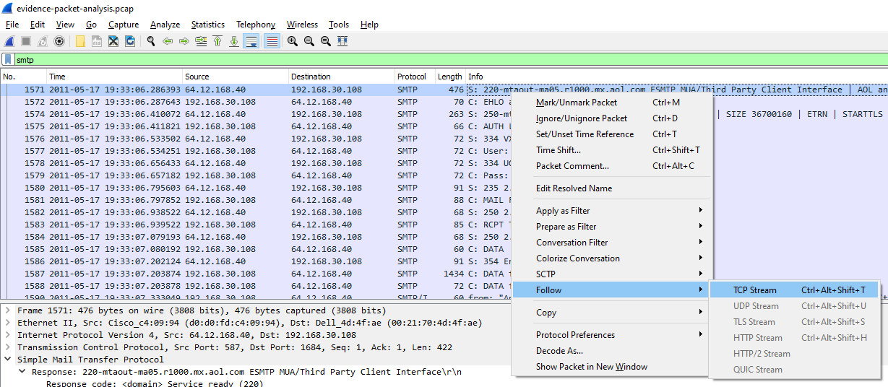The width and height of the screenshot is (888, 387).
Task: Expand Apply as Filter submenu
Action: click(611, 211)
